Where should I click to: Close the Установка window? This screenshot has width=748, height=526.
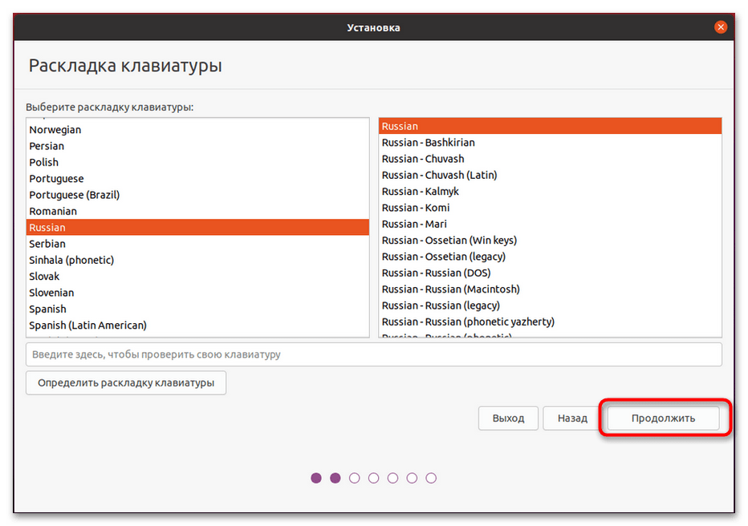721,28
